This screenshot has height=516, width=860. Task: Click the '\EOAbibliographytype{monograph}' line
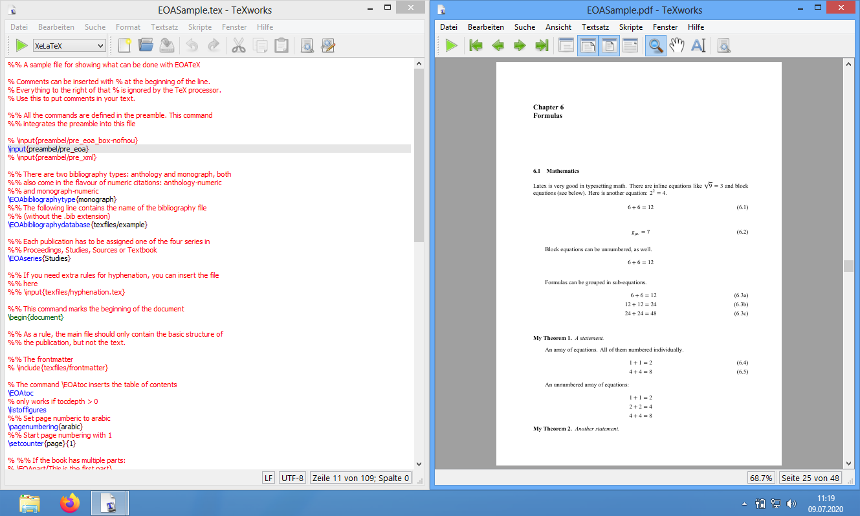62,199
